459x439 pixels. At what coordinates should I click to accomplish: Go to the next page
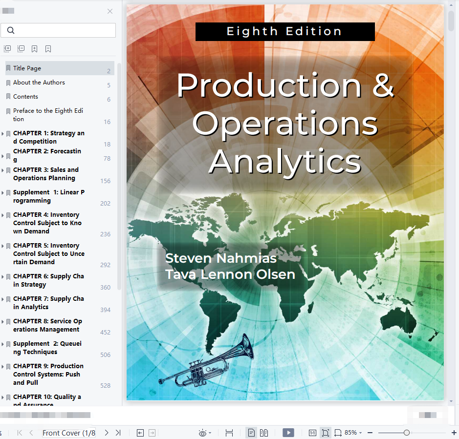(x=107, y=433)
